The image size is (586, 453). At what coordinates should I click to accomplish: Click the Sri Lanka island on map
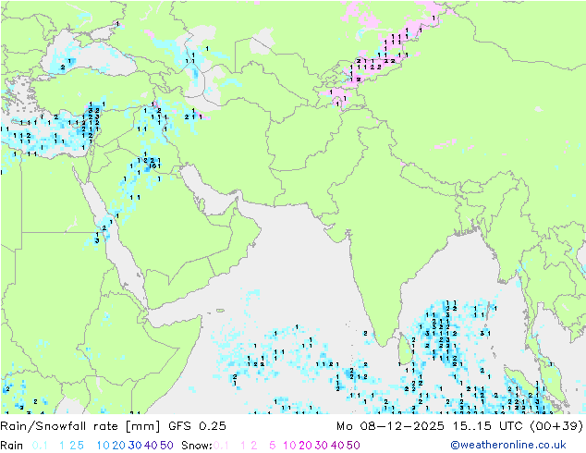point(406,349)
